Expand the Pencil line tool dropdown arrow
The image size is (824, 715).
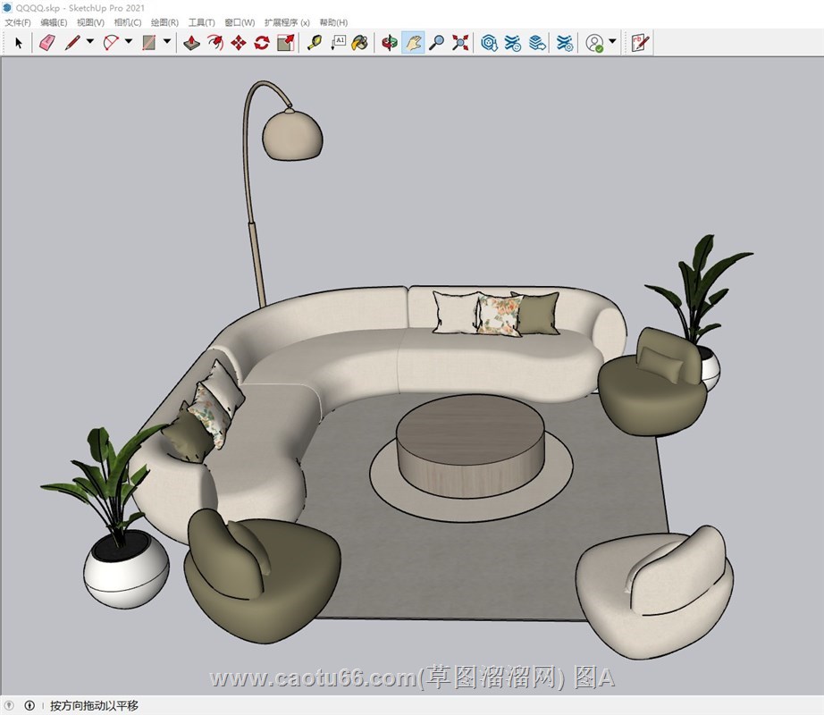click(89, 42)
